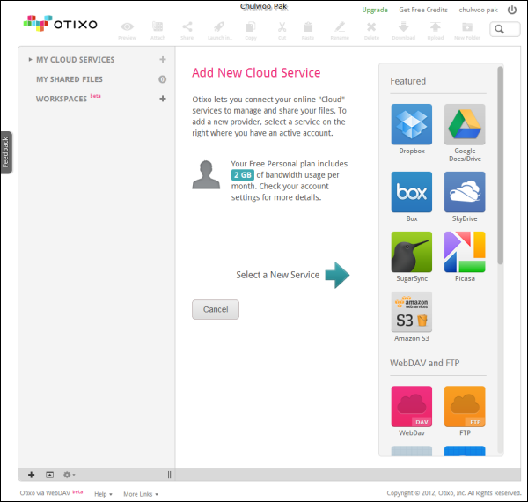Select the SugarSync service
Screen dimensions: 528x502
(412, 252)
